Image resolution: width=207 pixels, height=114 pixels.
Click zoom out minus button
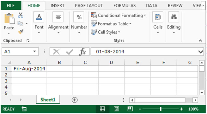[x=140, y=109]
